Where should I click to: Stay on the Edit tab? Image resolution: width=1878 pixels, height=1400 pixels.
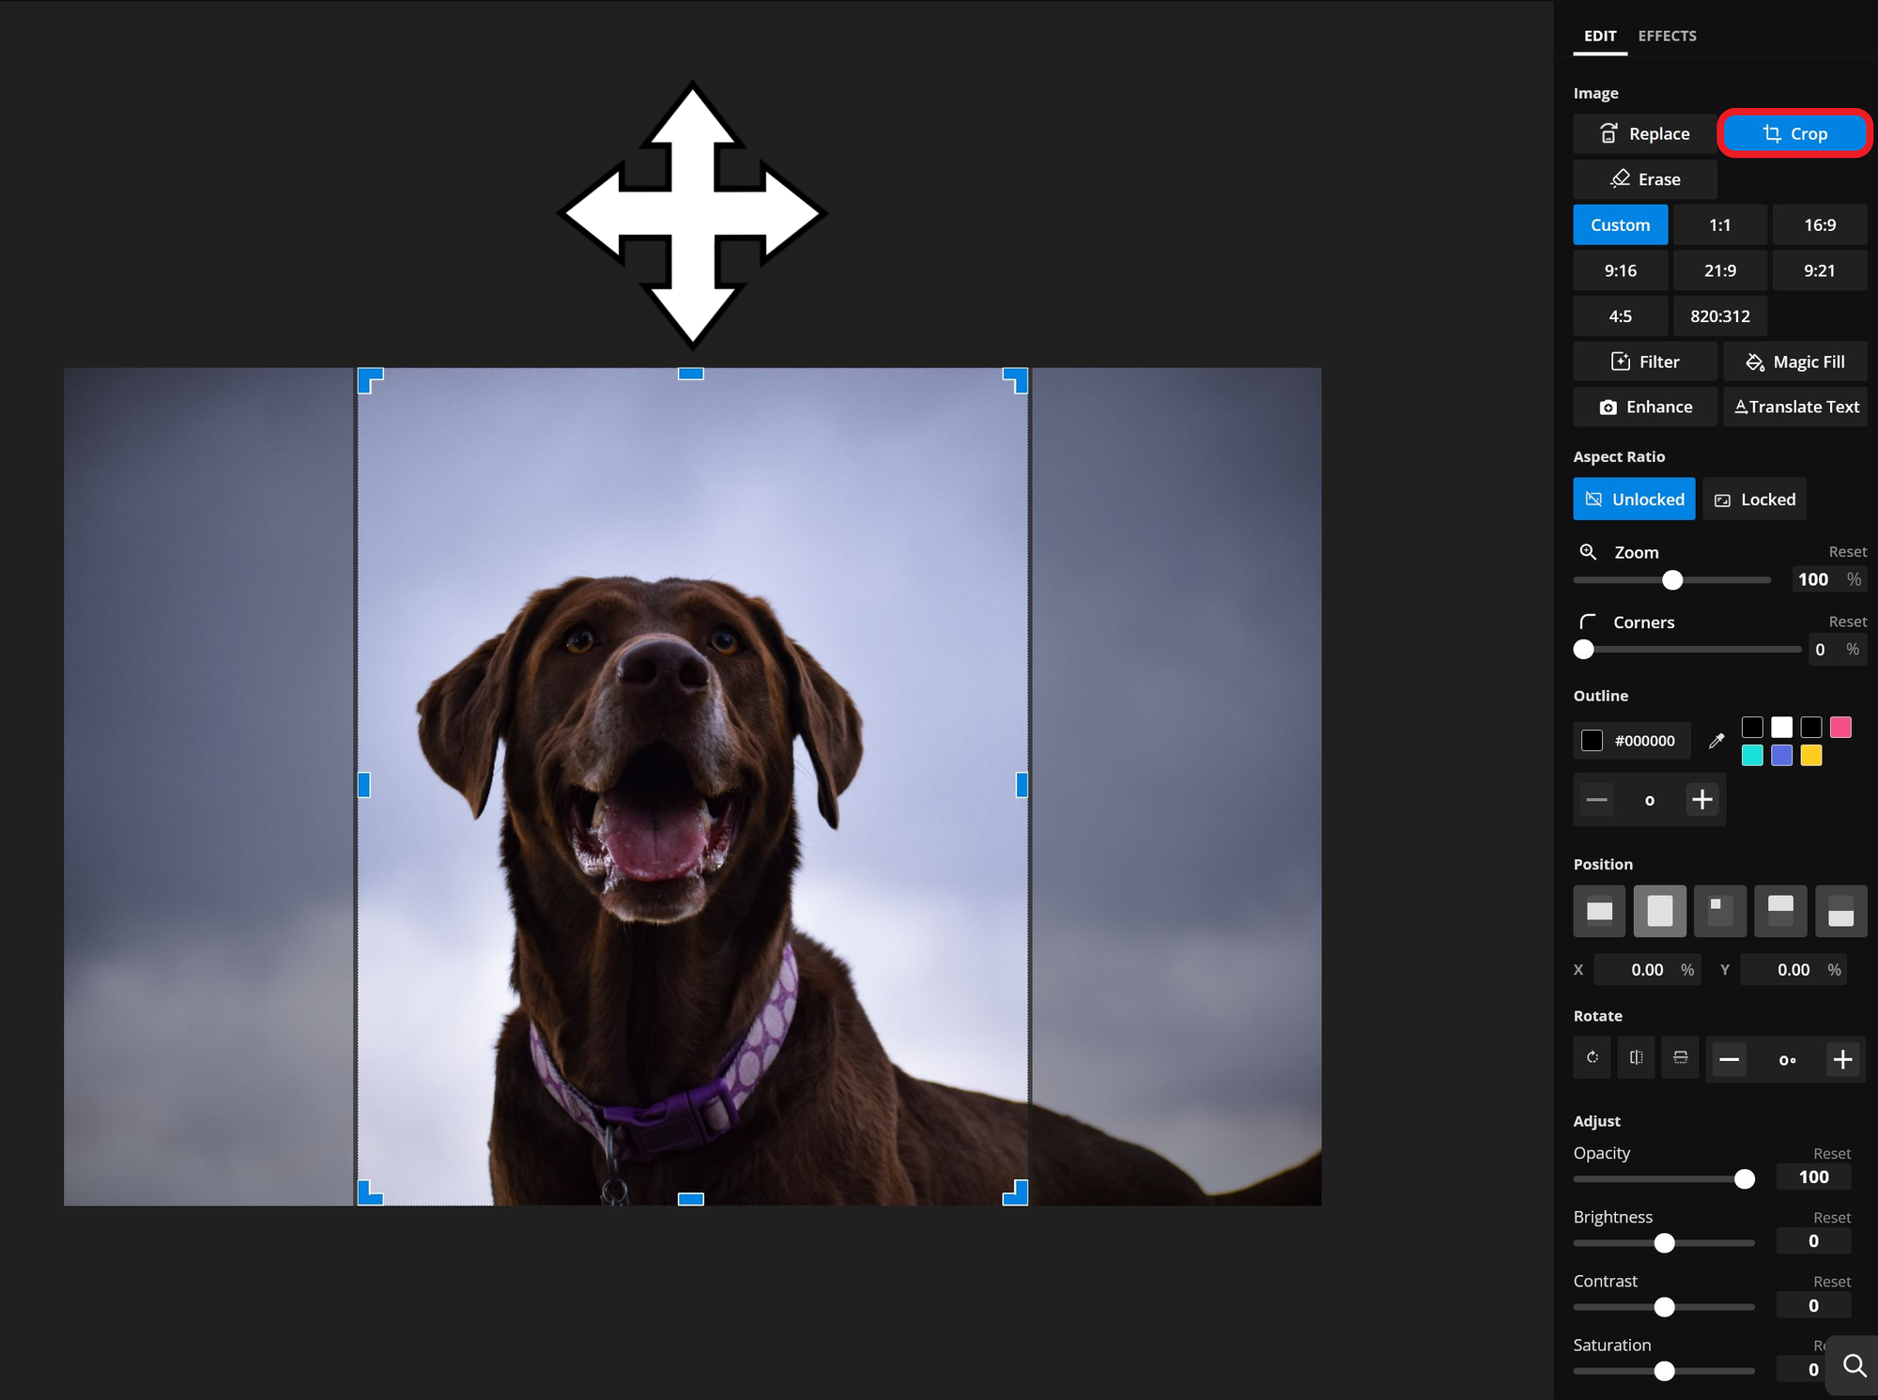1599,36
